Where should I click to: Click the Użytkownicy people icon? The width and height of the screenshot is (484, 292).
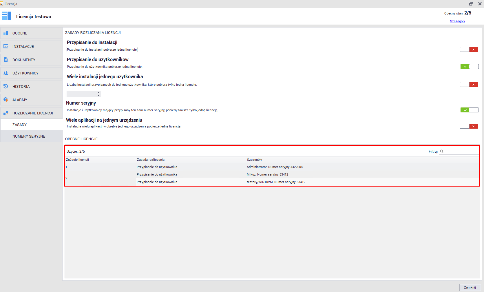coord(6,73)
